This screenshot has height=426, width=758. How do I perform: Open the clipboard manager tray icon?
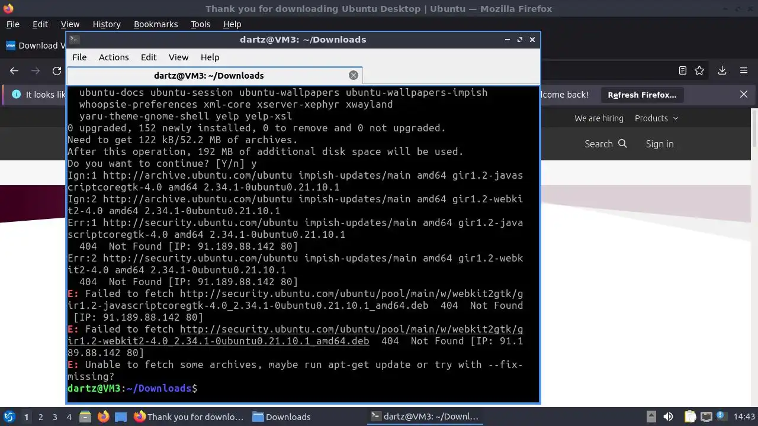click(x=690, y=417)
